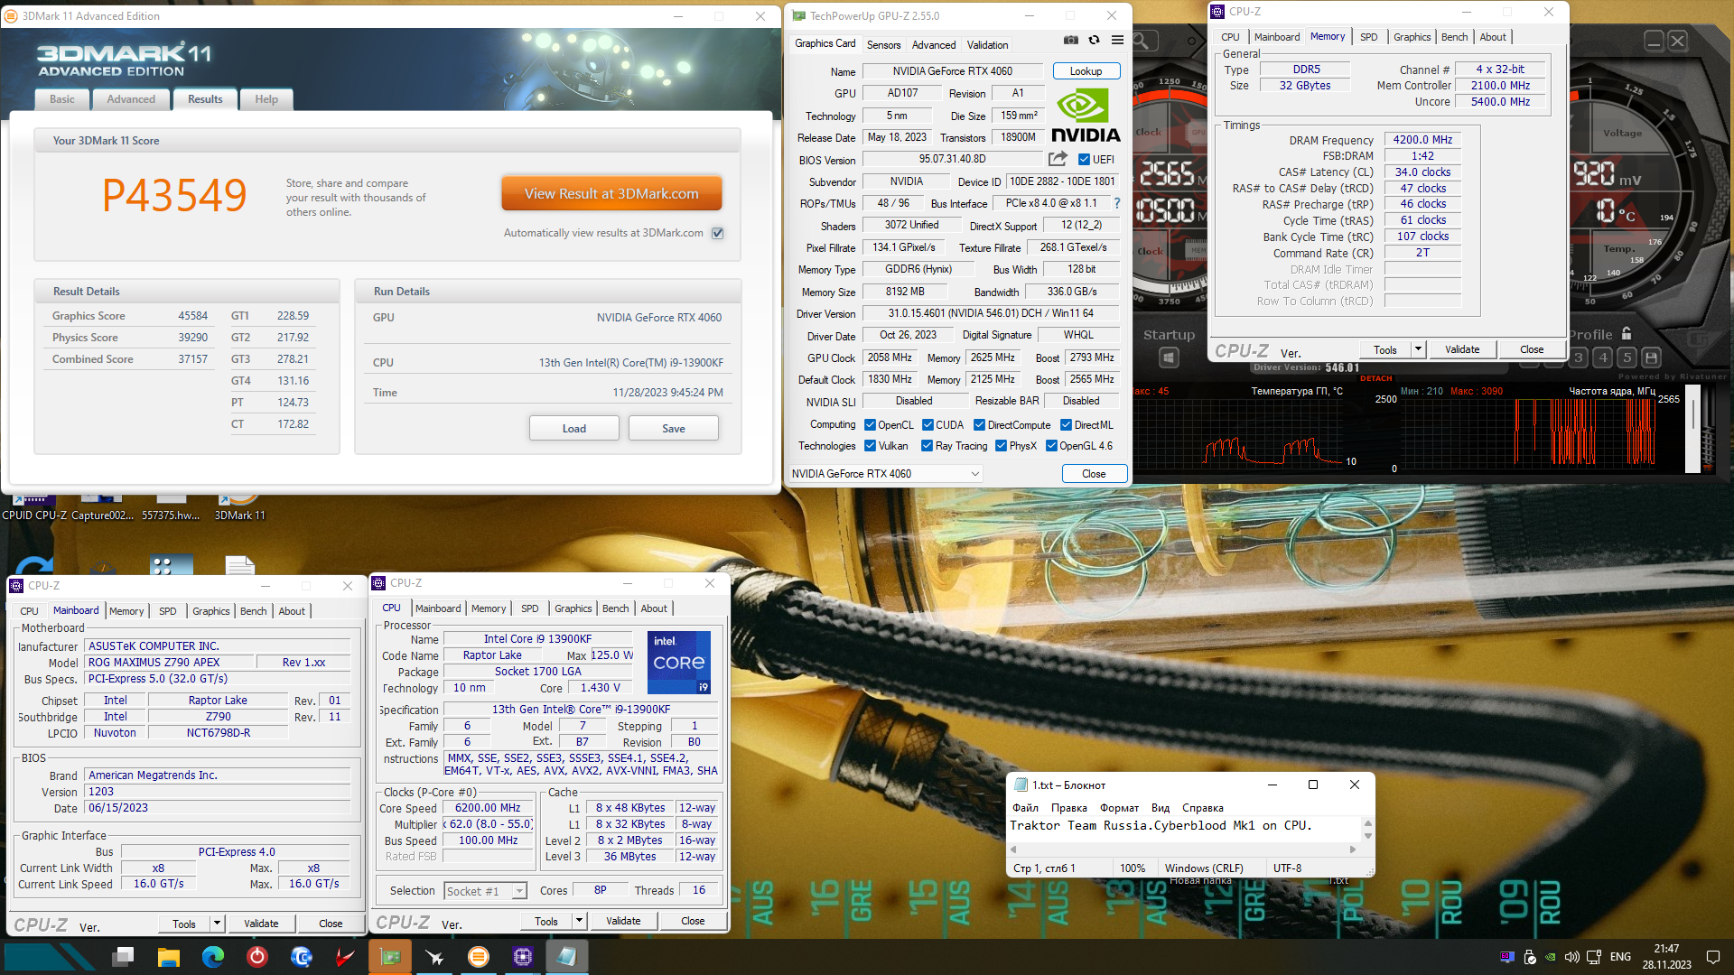Click Afterburner search magnifier icon

pos(1142,42)
